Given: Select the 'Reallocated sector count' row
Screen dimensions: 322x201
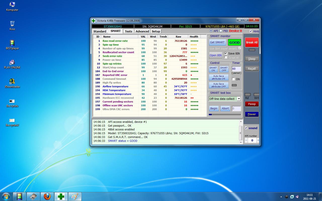Looking at the screenshot, I should click(150, 52).
